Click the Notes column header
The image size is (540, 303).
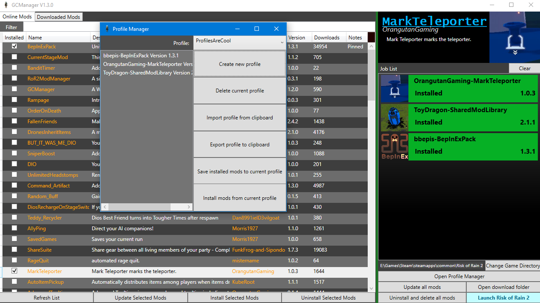(357, 38)
